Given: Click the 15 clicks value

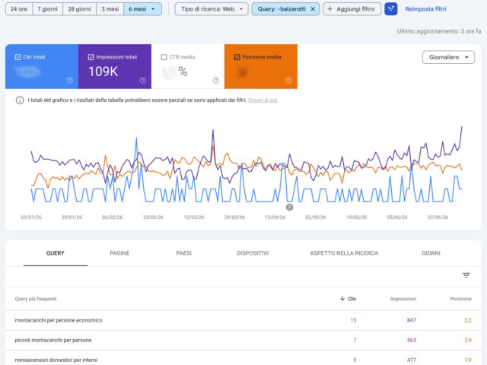Looking at the screenshot, I should [x=353, y=320].
